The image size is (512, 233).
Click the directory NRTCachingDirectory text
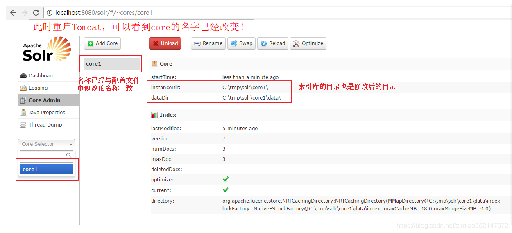(x=361, y=205)
